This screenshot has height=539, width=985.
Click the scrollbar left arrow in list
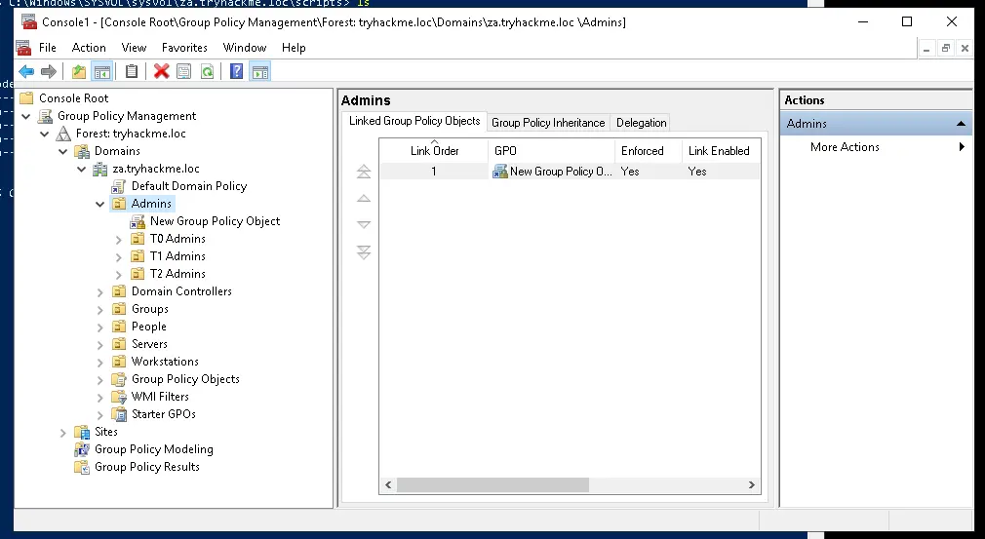tap(388, 485)
